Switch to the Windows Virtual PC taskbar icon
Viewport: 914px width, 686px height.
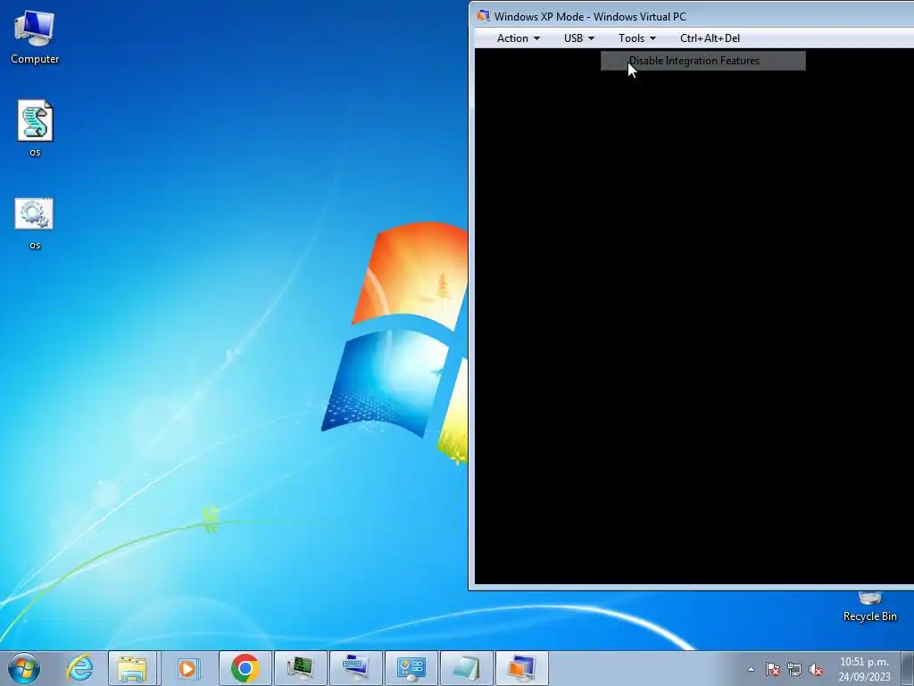[x=521, y=668]
